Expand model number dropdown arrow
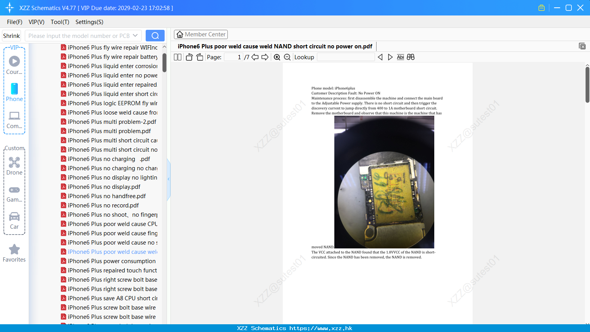This screenshot has height=332, width=590. [x=135, y=36]
